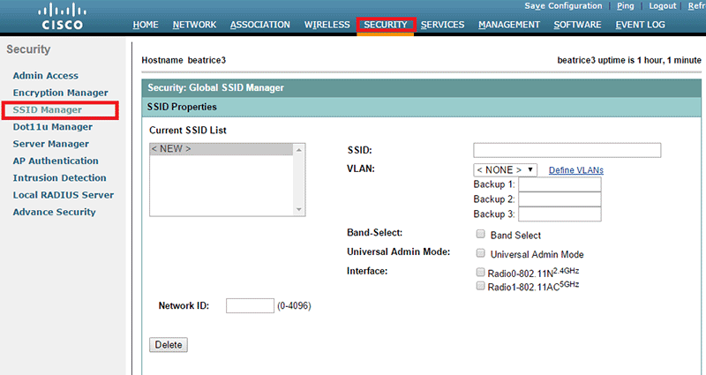Go to the SOFTWARE tab
Screen dimensions: 706x375
(578, 25)
